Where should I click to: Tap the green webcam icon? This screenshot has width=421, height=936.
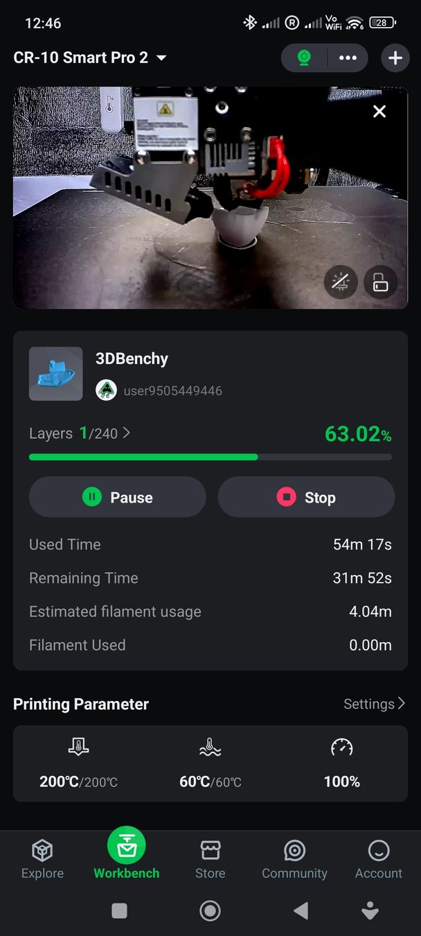pyautogui.click(x=304, y=58)
